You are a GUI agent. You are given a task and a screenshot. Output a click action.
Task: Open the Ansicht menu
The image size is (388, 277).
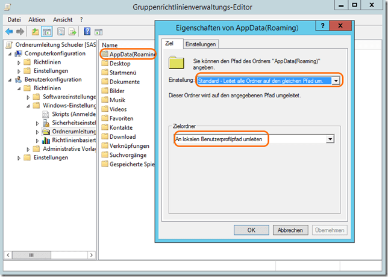(63, 19)
